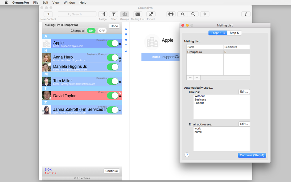291x182 pixels.
Task: Open the Help menu
Action: [83, 2]
